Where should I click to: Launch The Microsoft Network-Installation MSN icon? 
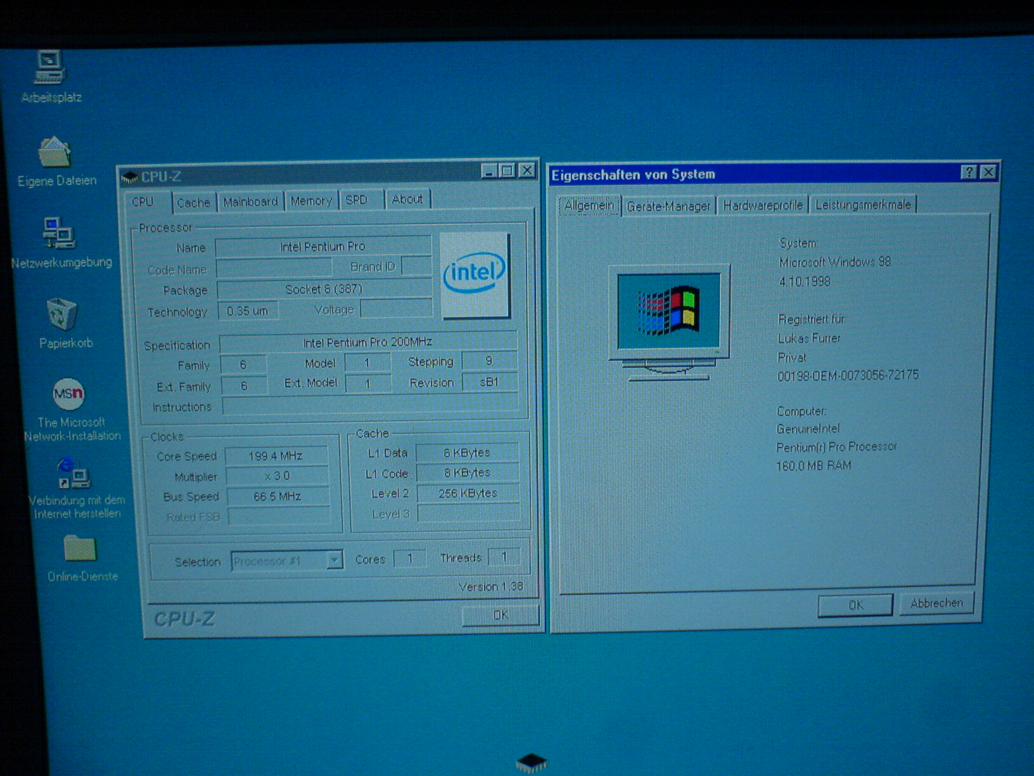pyautogui.click(x=68, y=394)
